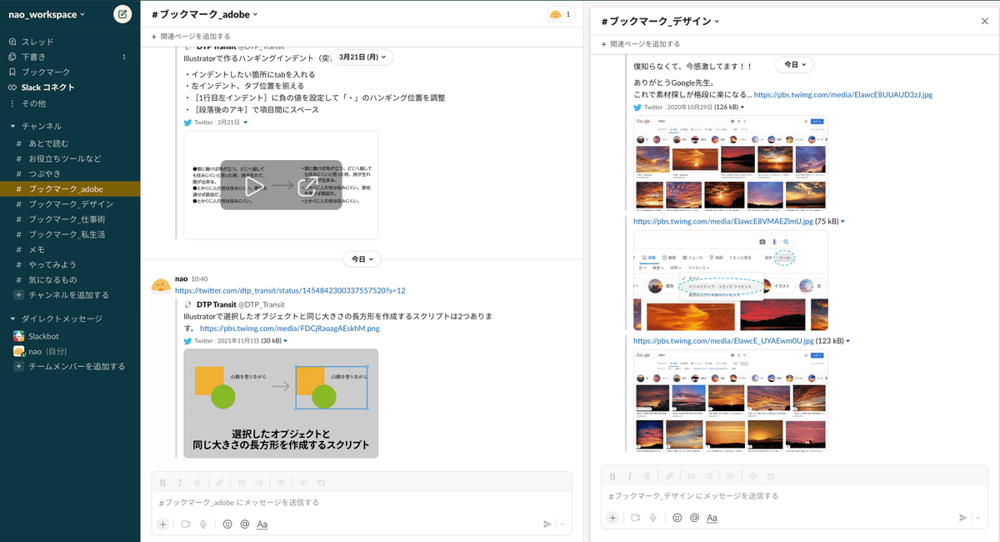Image resolution: width=1000 pixels, height=542 pixels.
Task: Open the ElawcE8VMAEZlmU.jpg link
Action: coord(723,222)
